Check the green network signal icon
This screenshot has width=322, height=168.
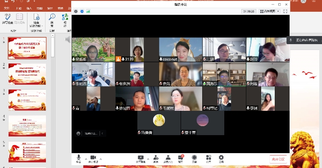point(88,12)
